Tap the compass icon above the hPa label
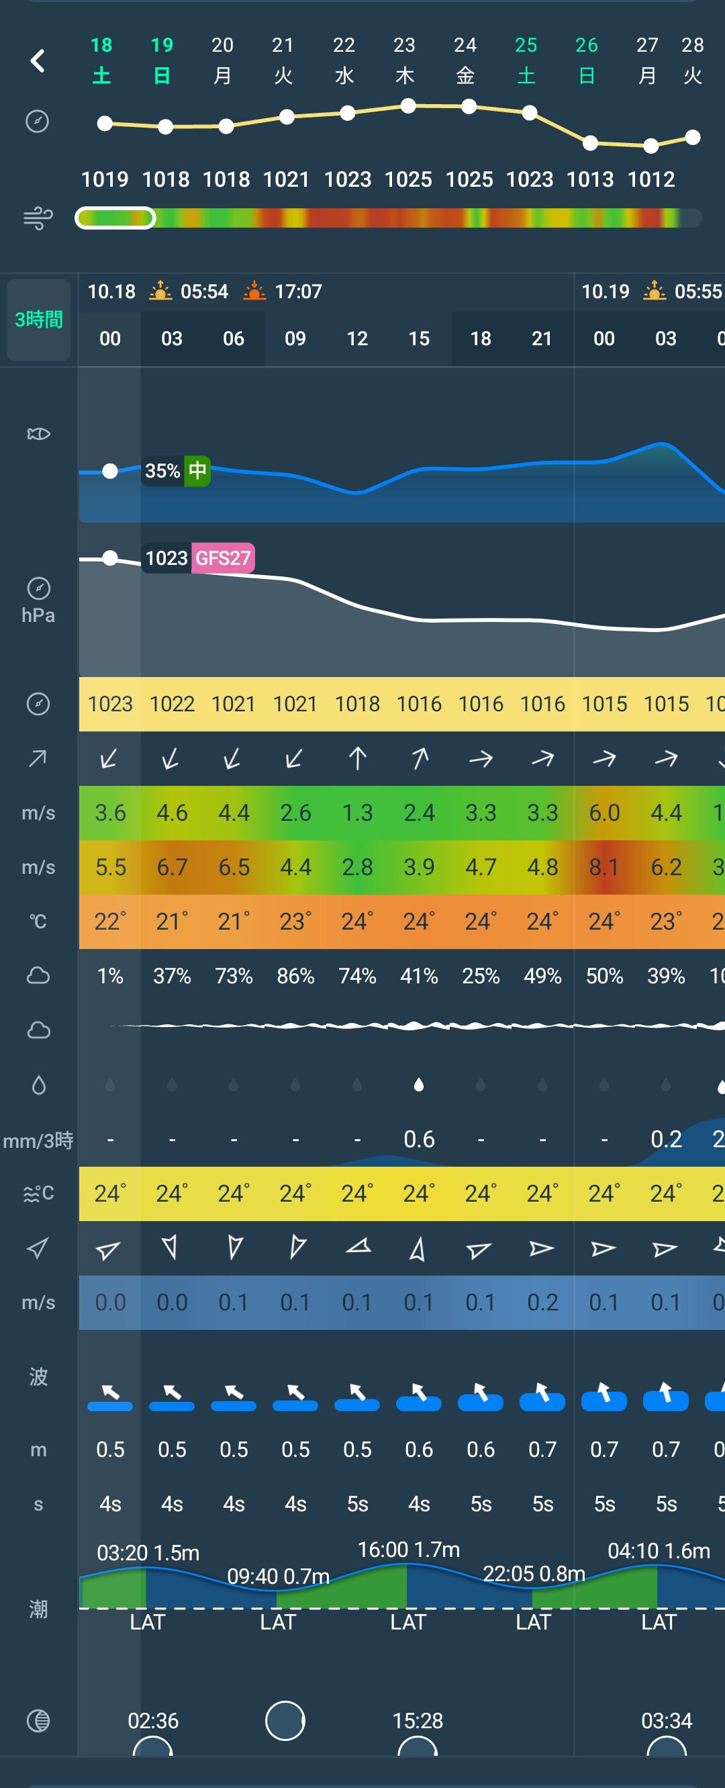The image size is (725, 1788). 38,588
